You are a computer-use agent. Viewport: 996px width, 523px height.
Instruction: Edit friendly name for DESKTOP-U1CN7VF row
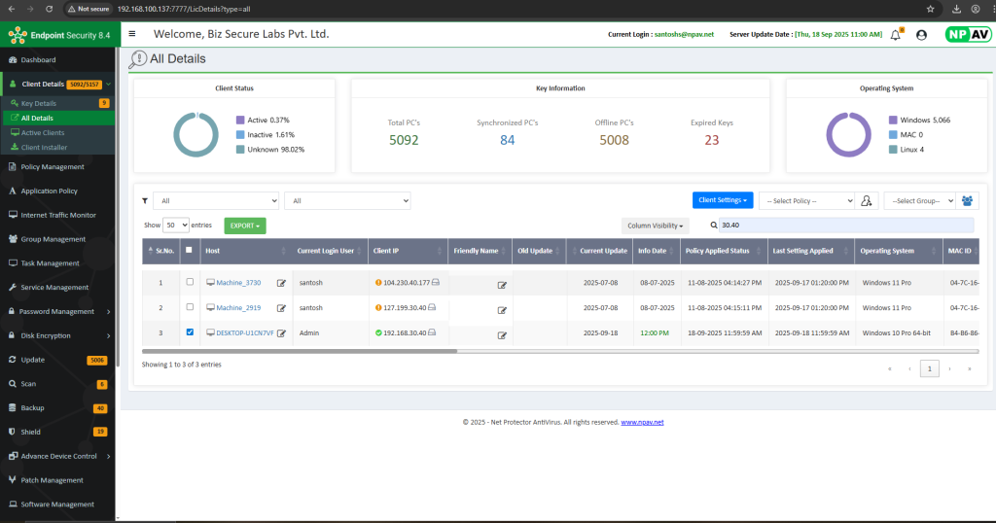click(x=502, y=334)
